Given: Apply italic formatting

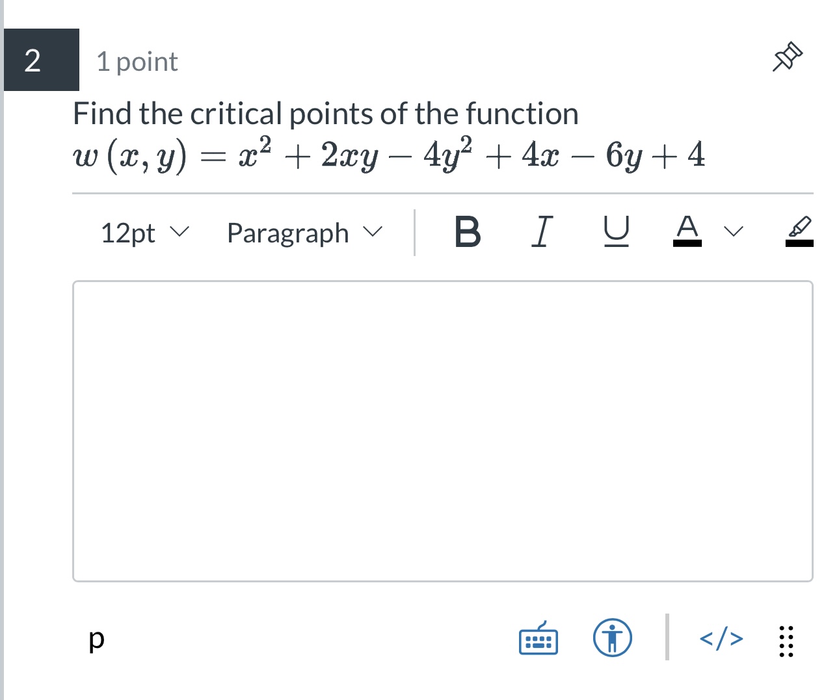Looking at the screenshot, I should pos(542,233).
